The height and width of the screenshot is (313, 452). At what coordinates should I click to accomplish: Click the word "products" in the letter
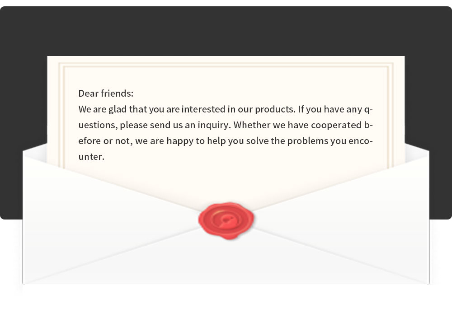[x=274, y=109]
